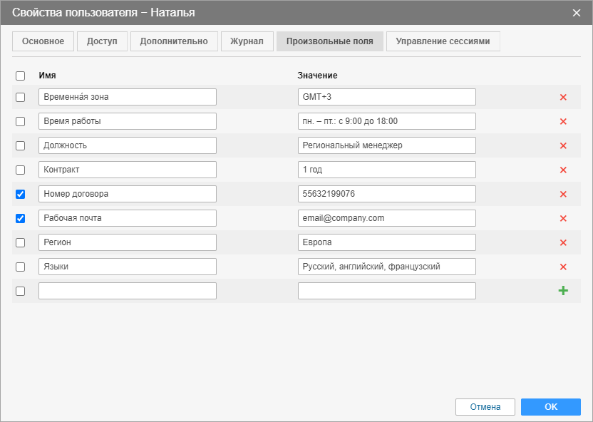This screenshot has width=593, height=422.
Task: Delete the Номер договора field
Action: pyautogui.click(x=563, y=194)
